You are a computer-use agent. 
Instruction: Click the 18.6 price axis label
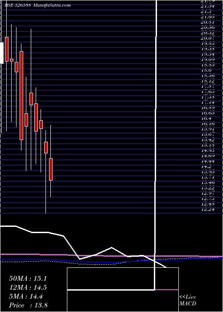tap(206, 70)
